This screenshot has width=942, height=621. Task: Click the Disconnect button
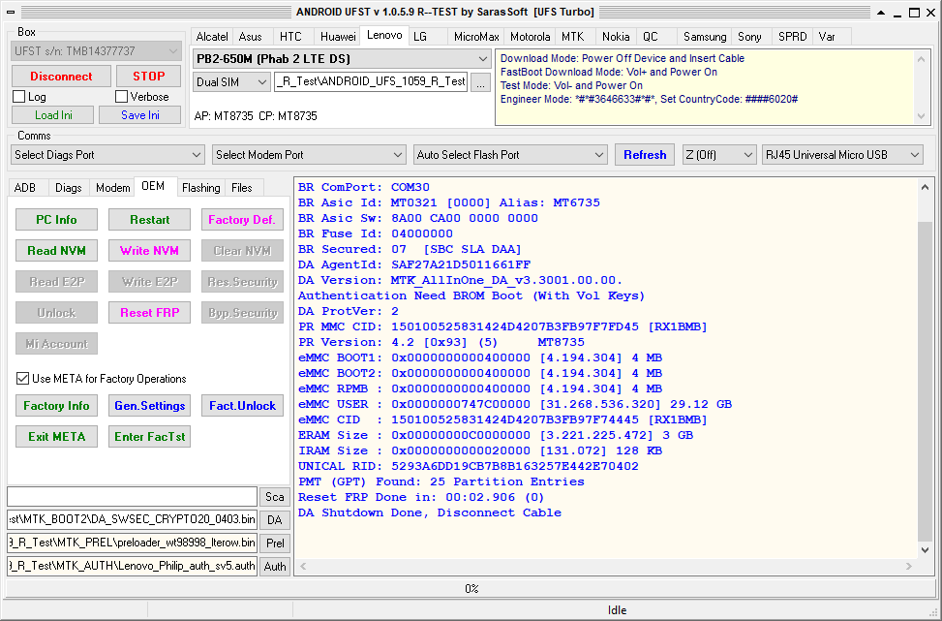coord(61,77)
